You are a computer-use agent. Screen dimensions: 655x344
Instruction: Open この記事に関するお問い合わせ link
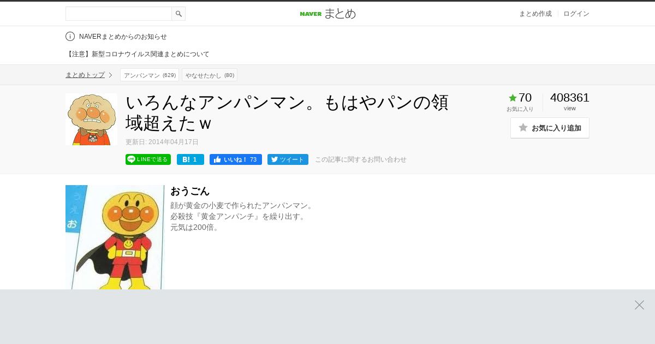361,159
